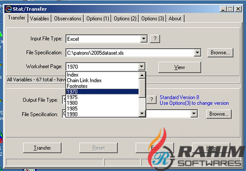Expand the output File Specification dropdown arrow

[x=194, y=114]
